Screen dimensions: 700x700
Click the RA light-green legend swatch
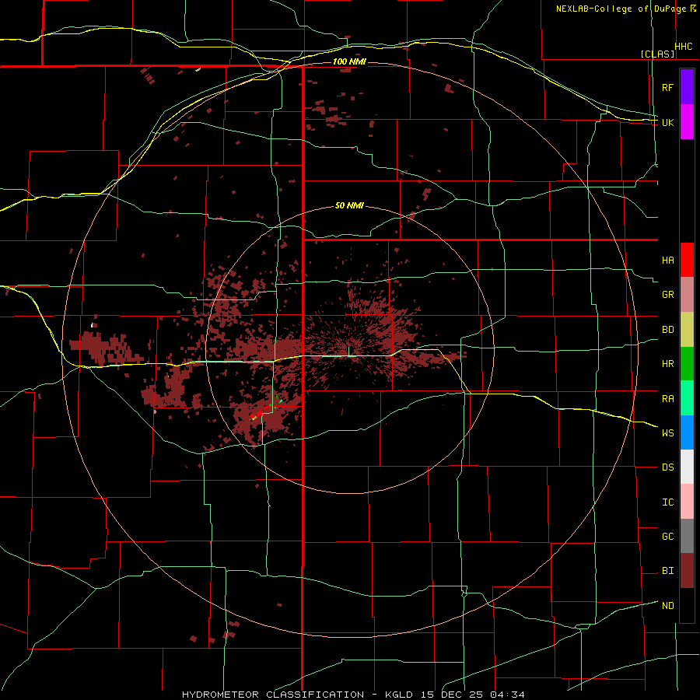pos(687,398)
